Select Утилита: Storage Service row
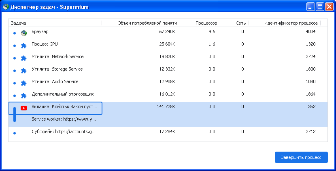This screenshot has height=171, width=336. (x=168, y=71)
